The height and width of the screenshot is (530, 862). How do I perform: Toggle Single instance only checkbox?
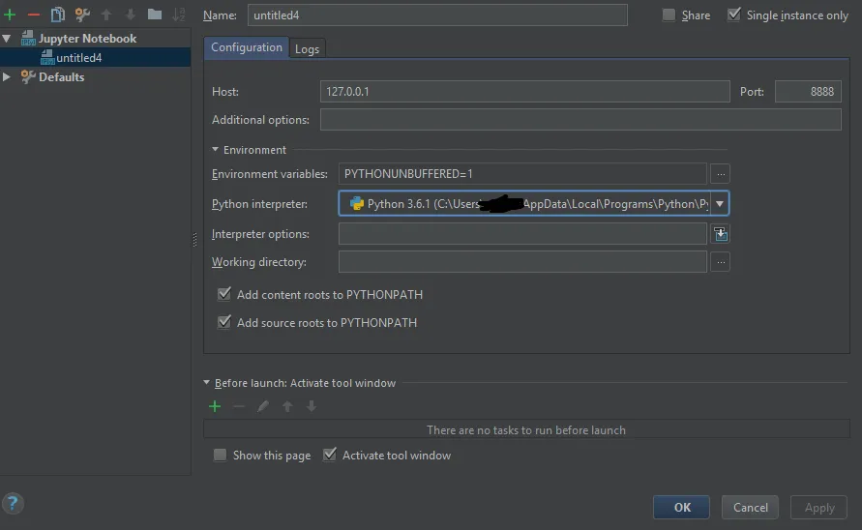tap(733, 15)
